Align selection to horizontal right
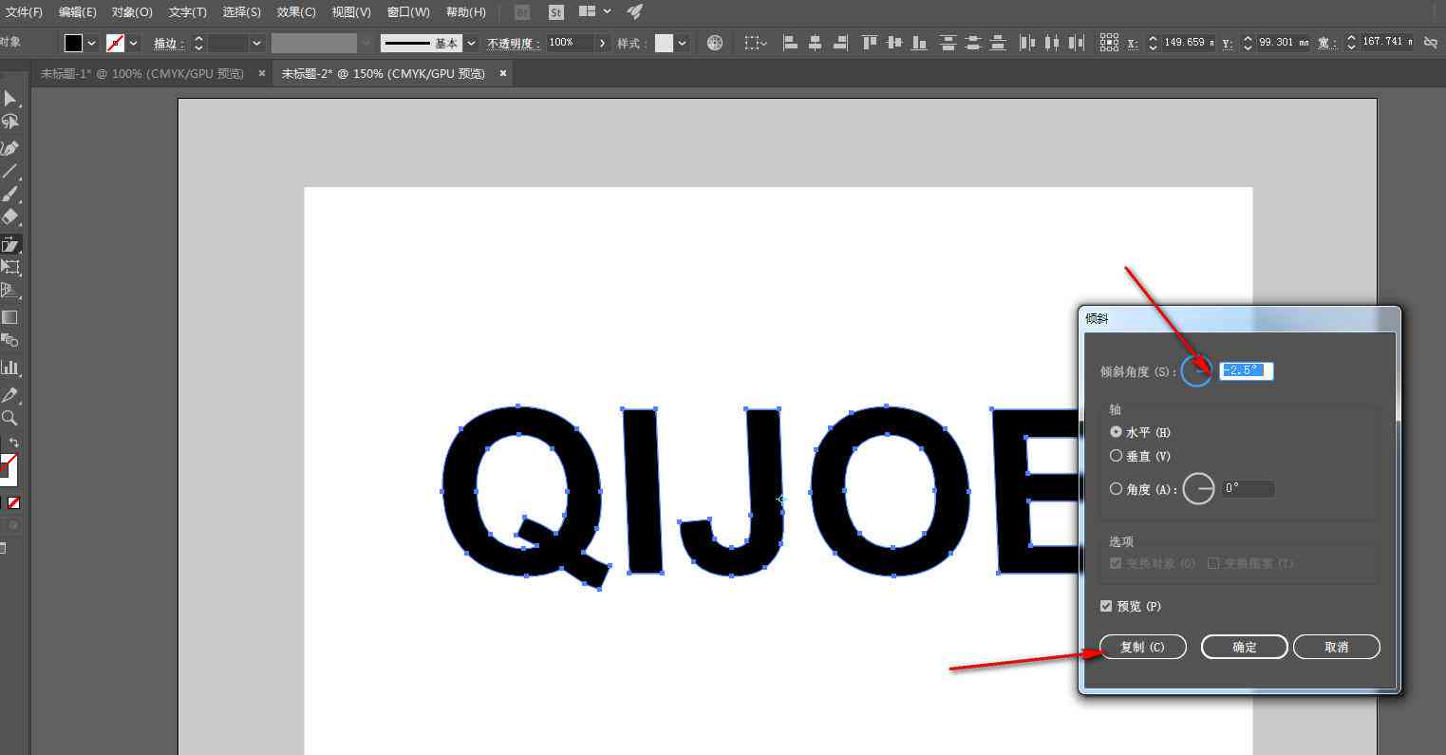1446x755 pixels. (840, 43)
